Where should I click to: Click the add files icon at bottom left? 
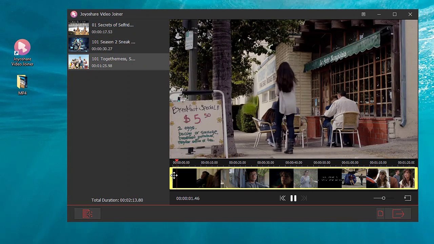[x=87, y=214]
